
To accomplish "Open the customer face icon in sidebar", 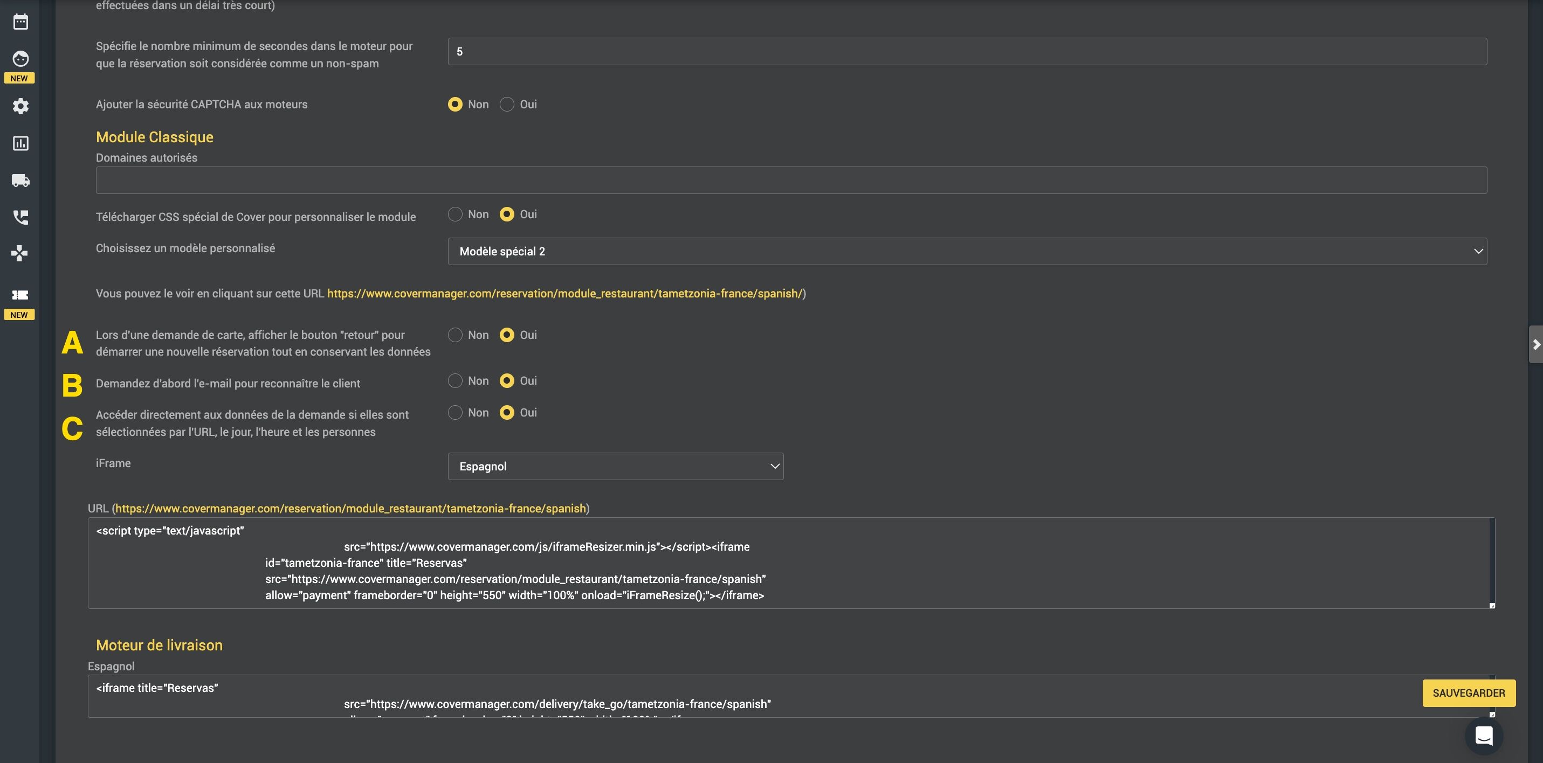I will click(20, 59).
